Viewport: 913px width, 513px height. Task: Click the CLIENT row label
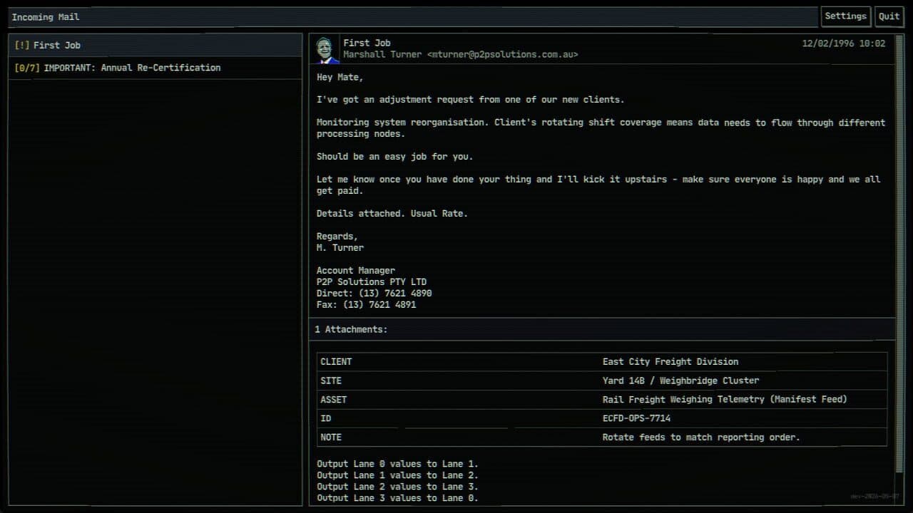click(336, 362)
